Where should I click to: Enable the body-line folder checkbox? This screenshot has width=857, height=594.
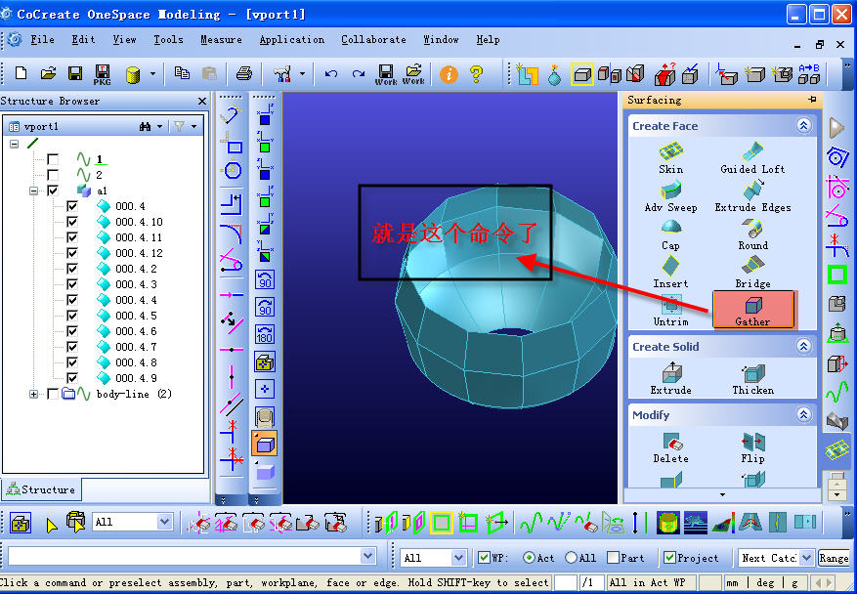coord(53,394)
